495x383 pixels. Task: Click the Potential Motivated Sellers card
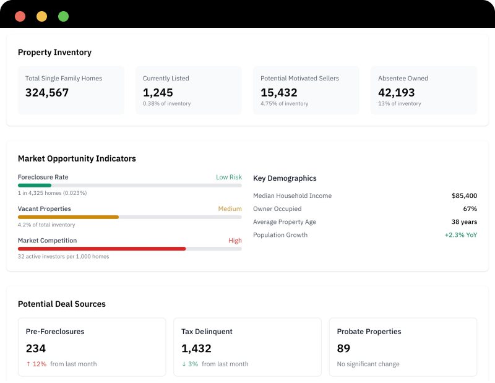(306, 90)
